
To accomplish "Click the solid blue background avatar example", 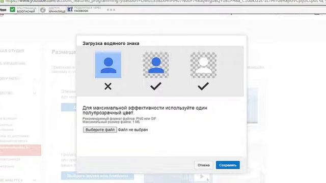I will [x=108, y=65].
